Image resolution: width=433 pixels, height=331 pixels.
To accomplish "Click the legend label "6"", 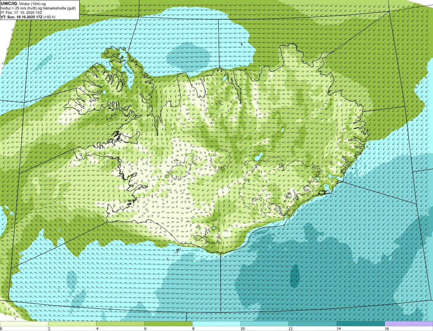I will pos(145,329).
